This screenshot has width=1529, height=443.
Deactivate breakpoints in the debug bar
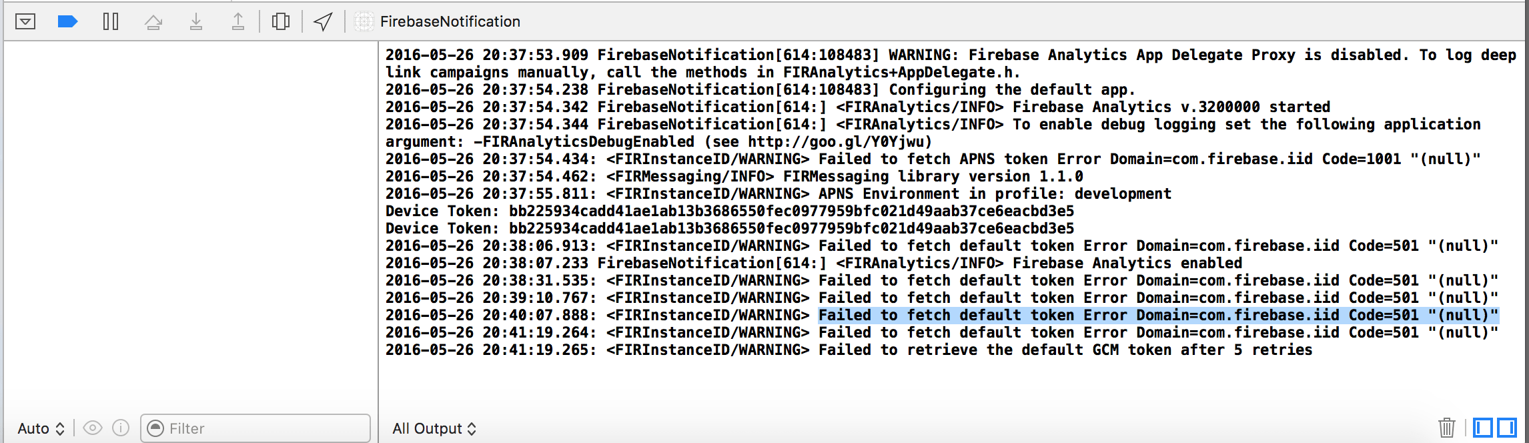(x=67, y=21)
